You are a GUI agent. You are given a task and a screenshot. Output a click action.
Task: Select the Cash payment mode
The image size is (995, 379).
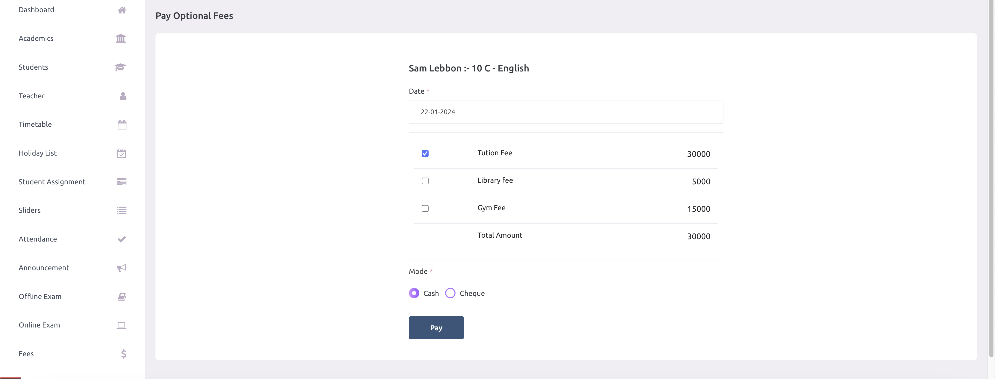(x=414, y=293)
